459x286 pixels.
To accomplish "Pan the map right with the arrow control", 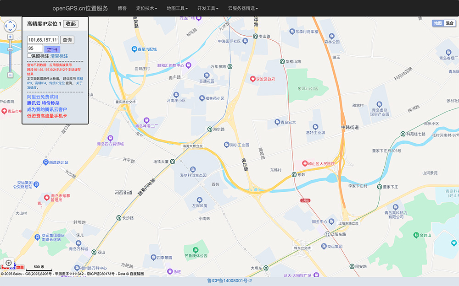I will (x=14, y=26).
